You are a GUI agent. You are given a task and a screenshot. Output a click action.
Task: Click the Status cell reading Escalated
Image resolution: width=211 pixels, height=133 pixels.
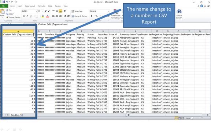click(x=92, y=99)
